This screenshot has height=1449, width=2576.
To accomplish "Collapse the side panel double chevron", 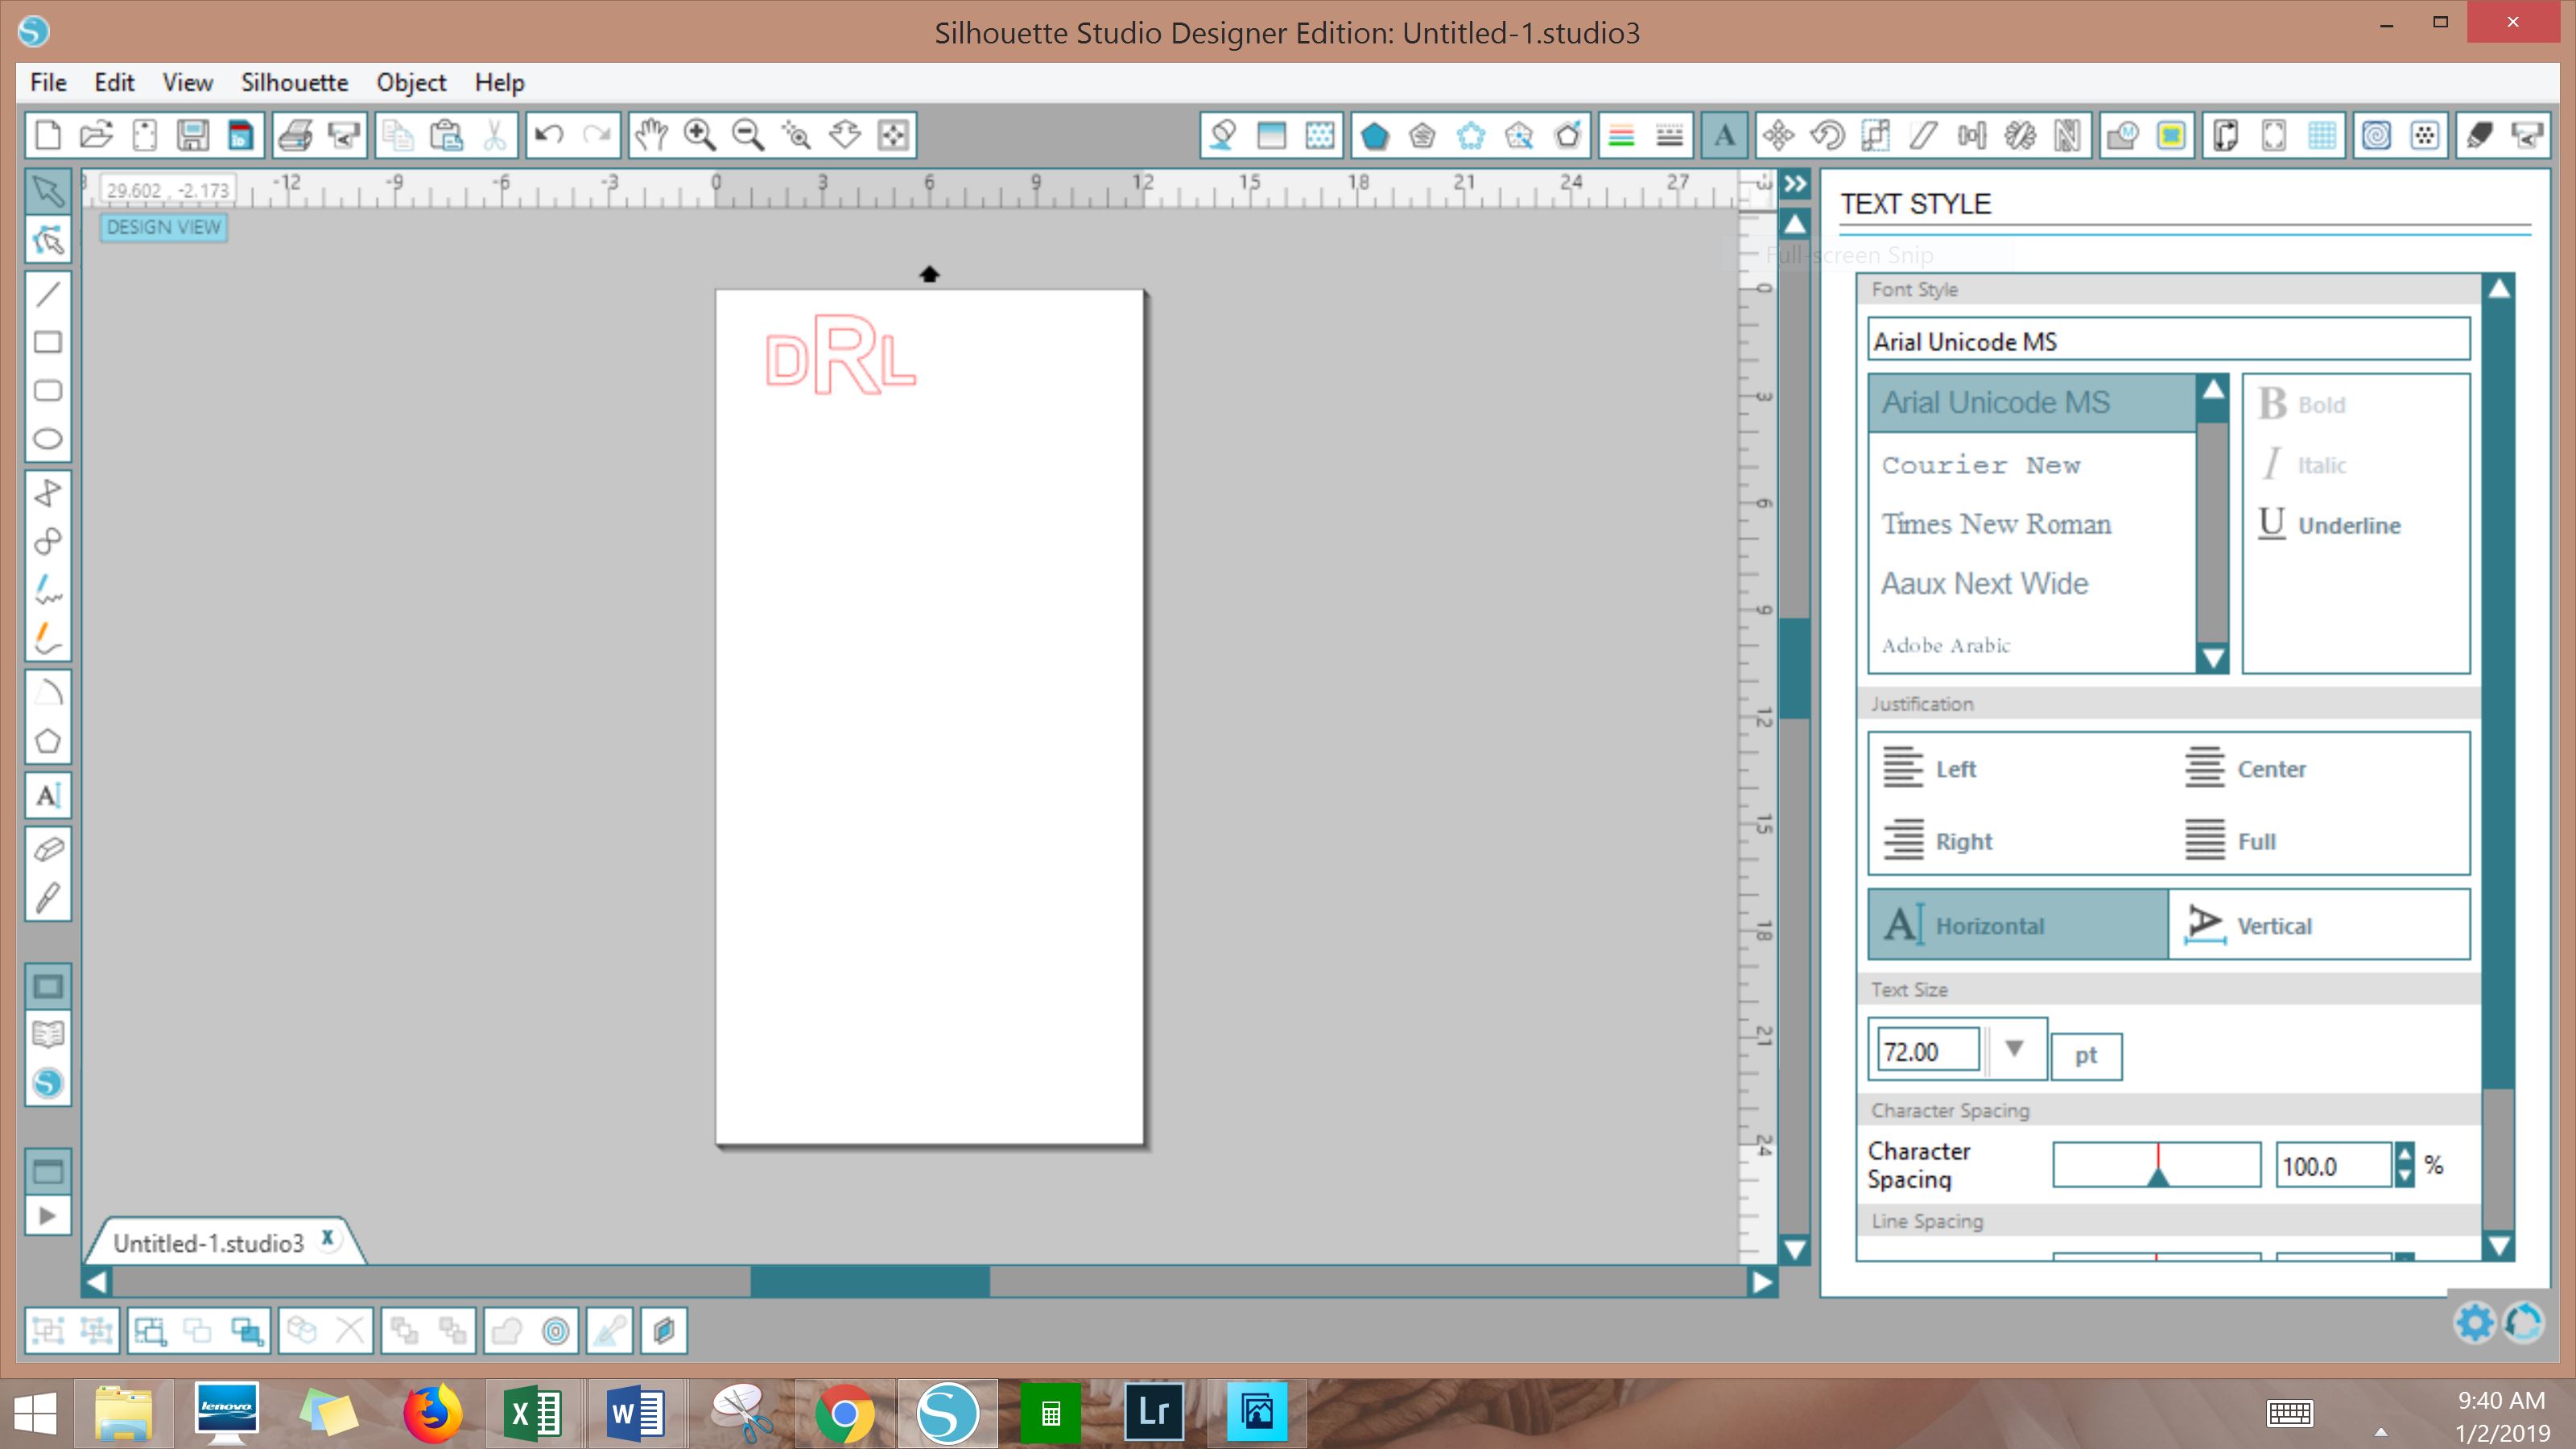I will click(1796, 184).
